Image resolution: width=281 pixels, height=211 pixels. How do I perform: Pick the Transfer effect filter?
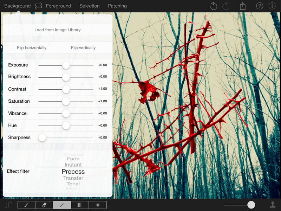point(73,178)
